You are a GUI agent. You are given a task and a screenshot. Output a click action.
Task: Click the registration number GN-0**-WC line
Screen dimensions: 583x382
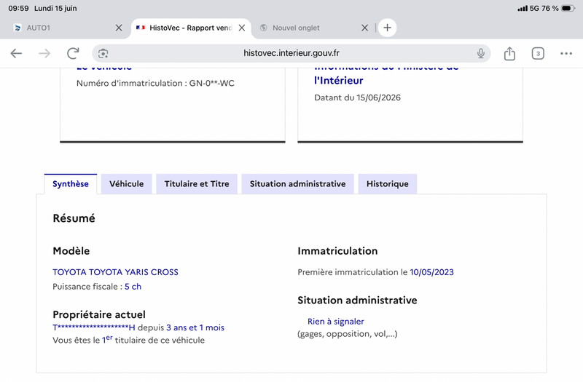coord(155,83)
